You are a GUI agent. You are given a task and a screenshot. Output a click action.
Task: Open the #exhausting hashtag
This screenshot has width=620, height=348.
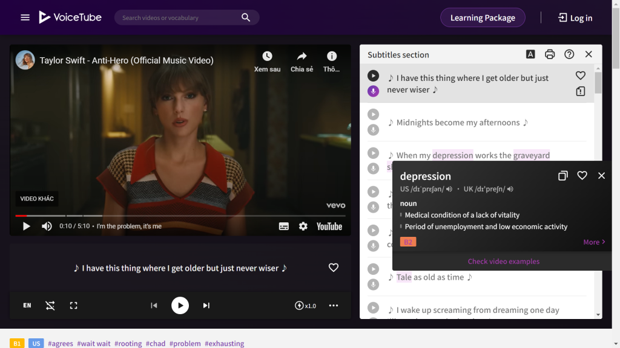[x=224, y=343]
